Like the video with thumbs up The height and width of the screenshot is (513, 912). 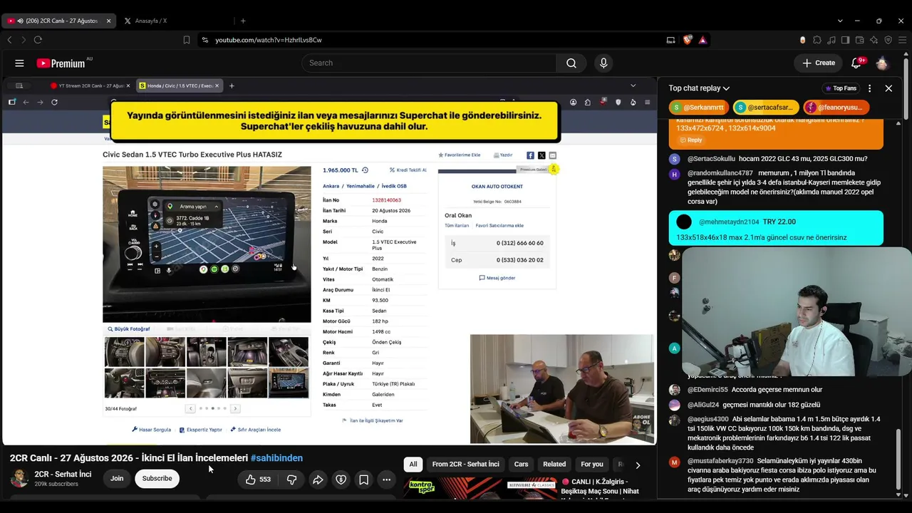point(258,480)
